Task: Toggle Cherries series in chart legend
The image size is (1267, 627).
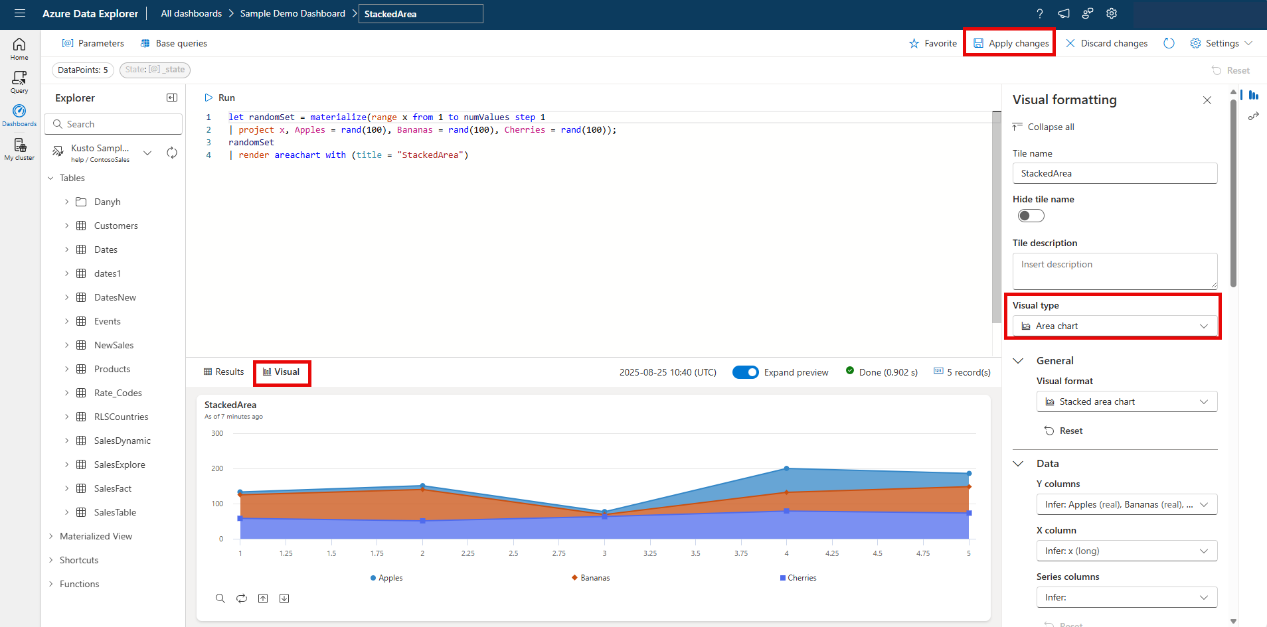Action: pos(798,578)
